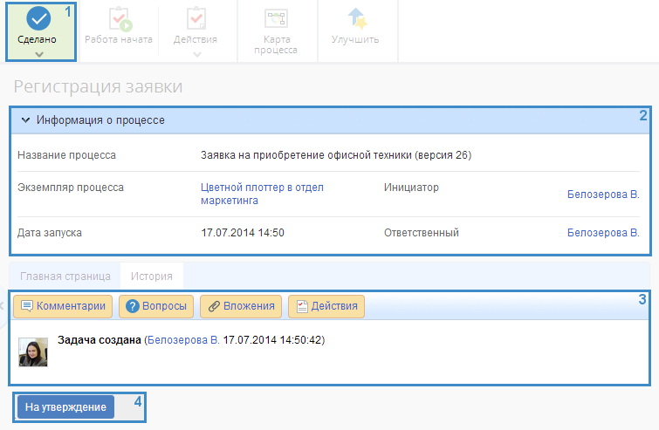Image resolution: width=659 pixels, height=430 pixels.
Task: Click the Вложения button
Action: pyautogui.click(x=241, y=306)
